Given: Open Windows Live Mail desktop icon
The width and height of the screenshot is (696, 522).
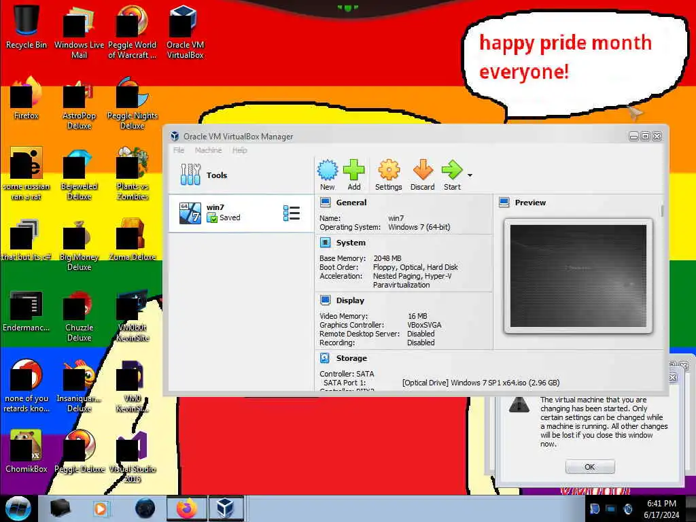Looking at the screenshot, I should (79, 32).
